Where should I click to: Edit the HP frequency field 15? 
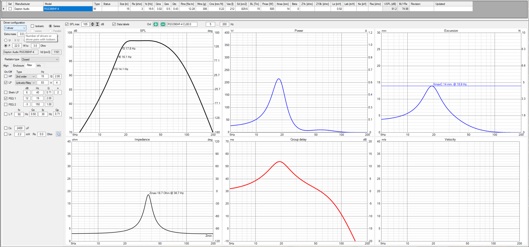click(42, 76)
